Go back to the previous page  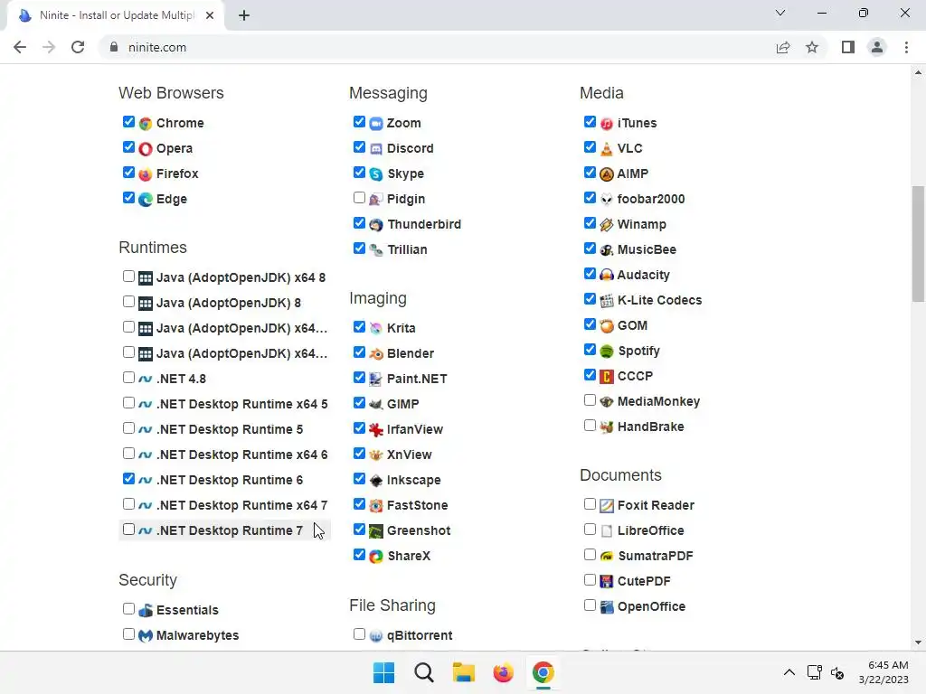(x=20, y=47)
